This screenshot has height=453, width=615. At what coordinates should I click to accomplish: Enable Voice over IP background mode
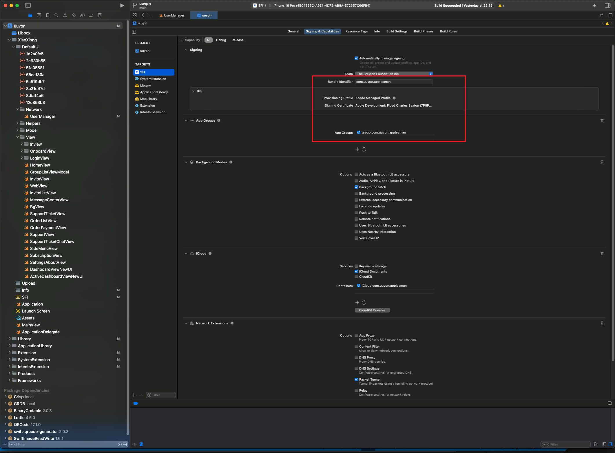[356, 238]
